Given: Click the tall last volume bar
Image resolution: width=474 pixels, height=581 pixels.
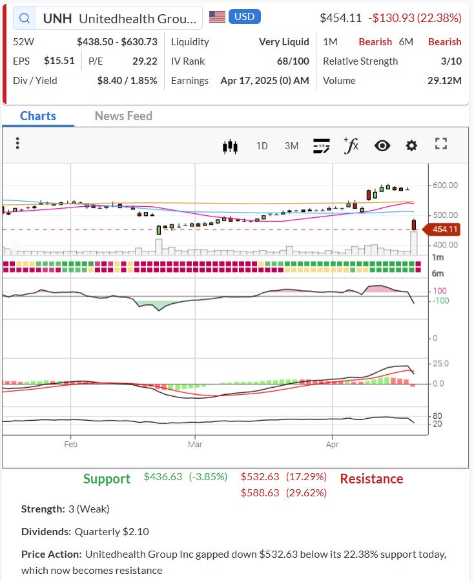Looking at the screenshot, I should (414, 243).
